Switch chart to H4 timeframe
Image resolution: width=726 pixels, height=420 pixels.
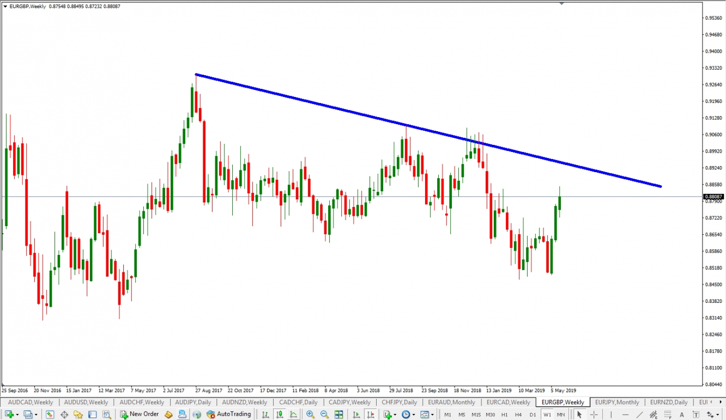pos(518,415)
